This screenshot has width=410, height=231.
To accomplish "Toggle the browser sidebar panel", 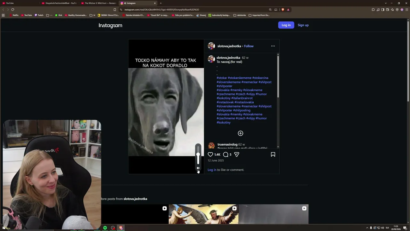I will pos(383,10).
